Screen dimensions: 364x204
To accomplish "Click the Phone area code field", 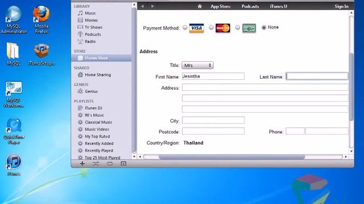I will click(x=295, y=131).
